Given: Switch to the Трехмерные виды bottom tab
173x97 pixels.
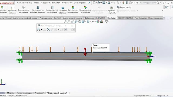Looking at the screenshot, I should click(x=24, y=93).
